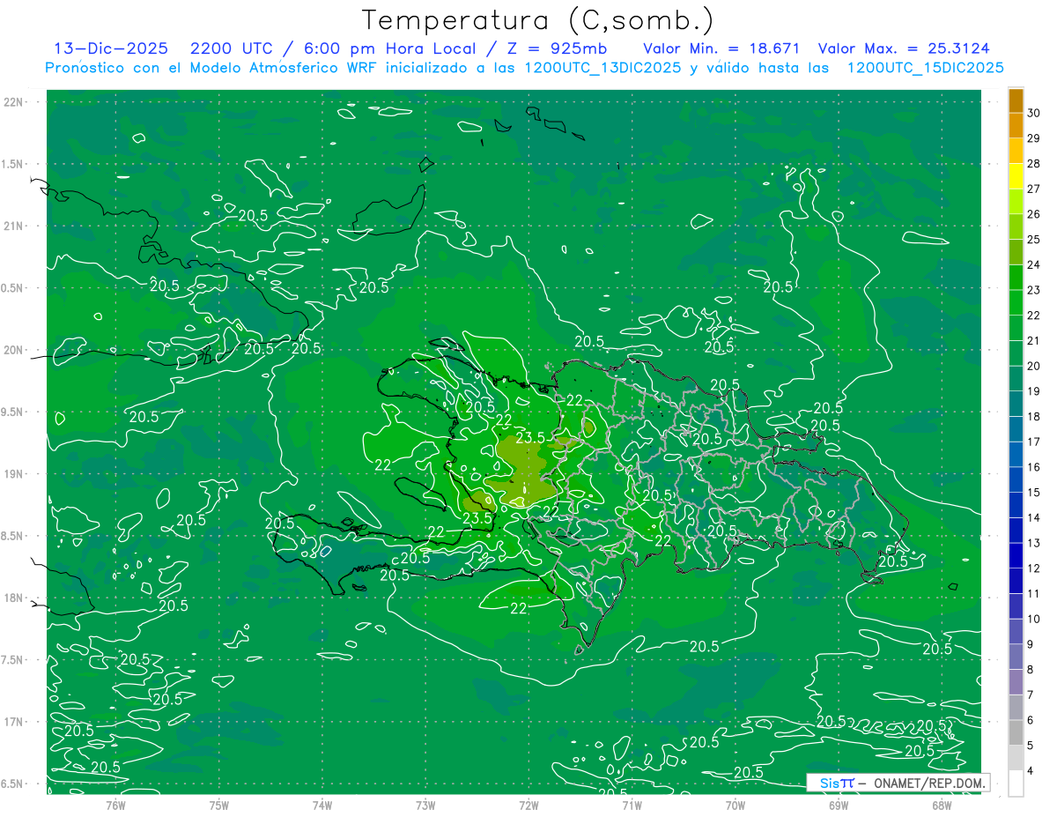Viewport: 1057px width, 817px height.
Task: Click the valid-until time "1200UTC_15DIC2025"
Action: pos(925,68)
